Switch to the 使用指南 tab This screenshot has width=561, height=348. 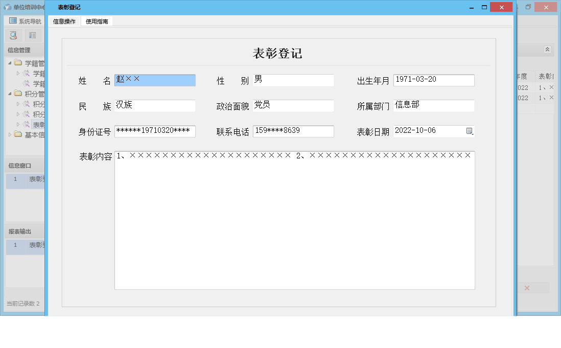coord(97,21)
